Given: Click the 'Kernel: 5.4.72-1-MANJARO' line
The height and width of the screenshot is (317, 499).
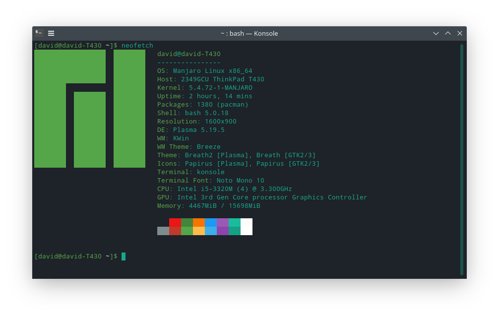Looking at the screenshot, I should click(x=205, y=87).
